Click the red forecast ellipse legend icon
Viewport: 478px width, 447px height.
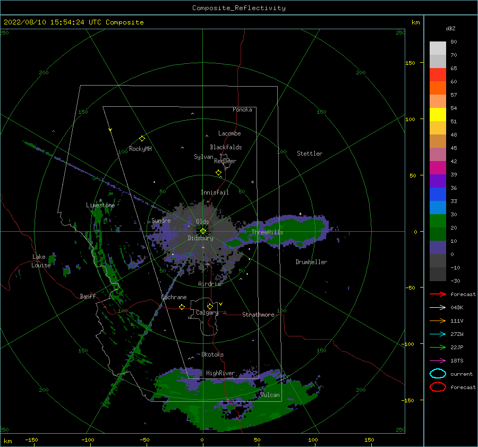(x=438, y=387)
